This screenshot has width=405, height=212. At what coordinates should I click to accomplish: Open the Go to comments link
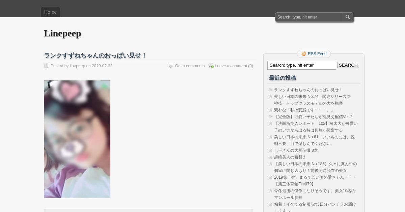coord(190,66)
